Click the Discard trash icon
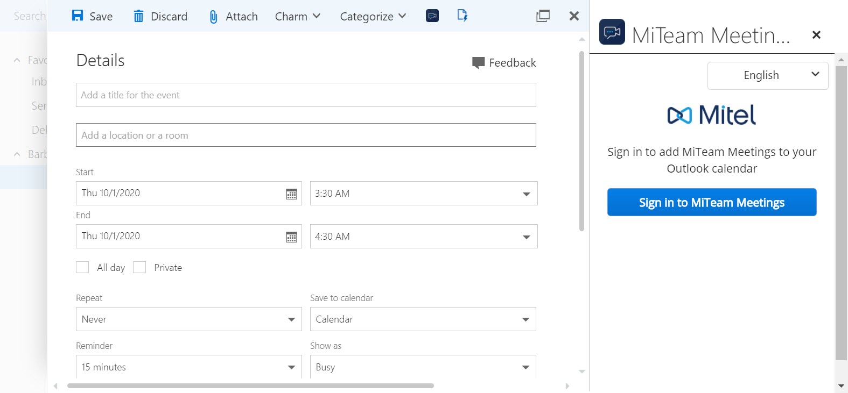848x393 pixels. click(x=138, y=16)
